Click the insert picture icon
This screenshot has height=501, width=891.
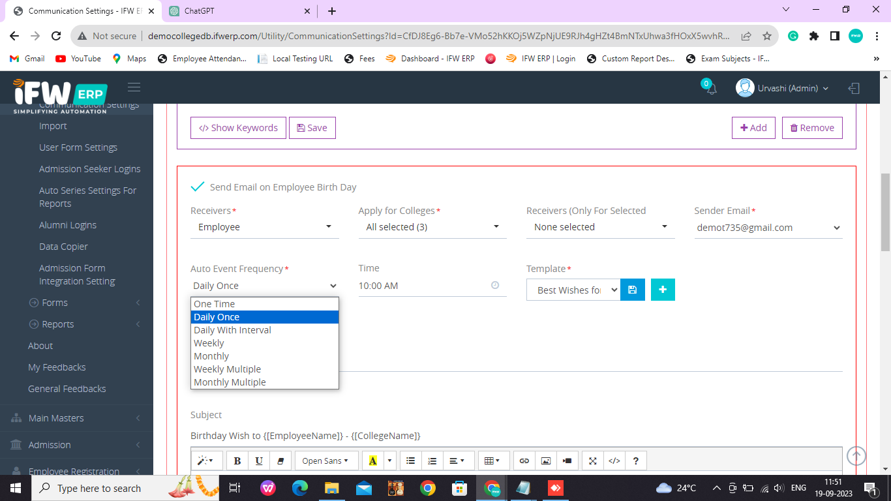pos(546,461)
